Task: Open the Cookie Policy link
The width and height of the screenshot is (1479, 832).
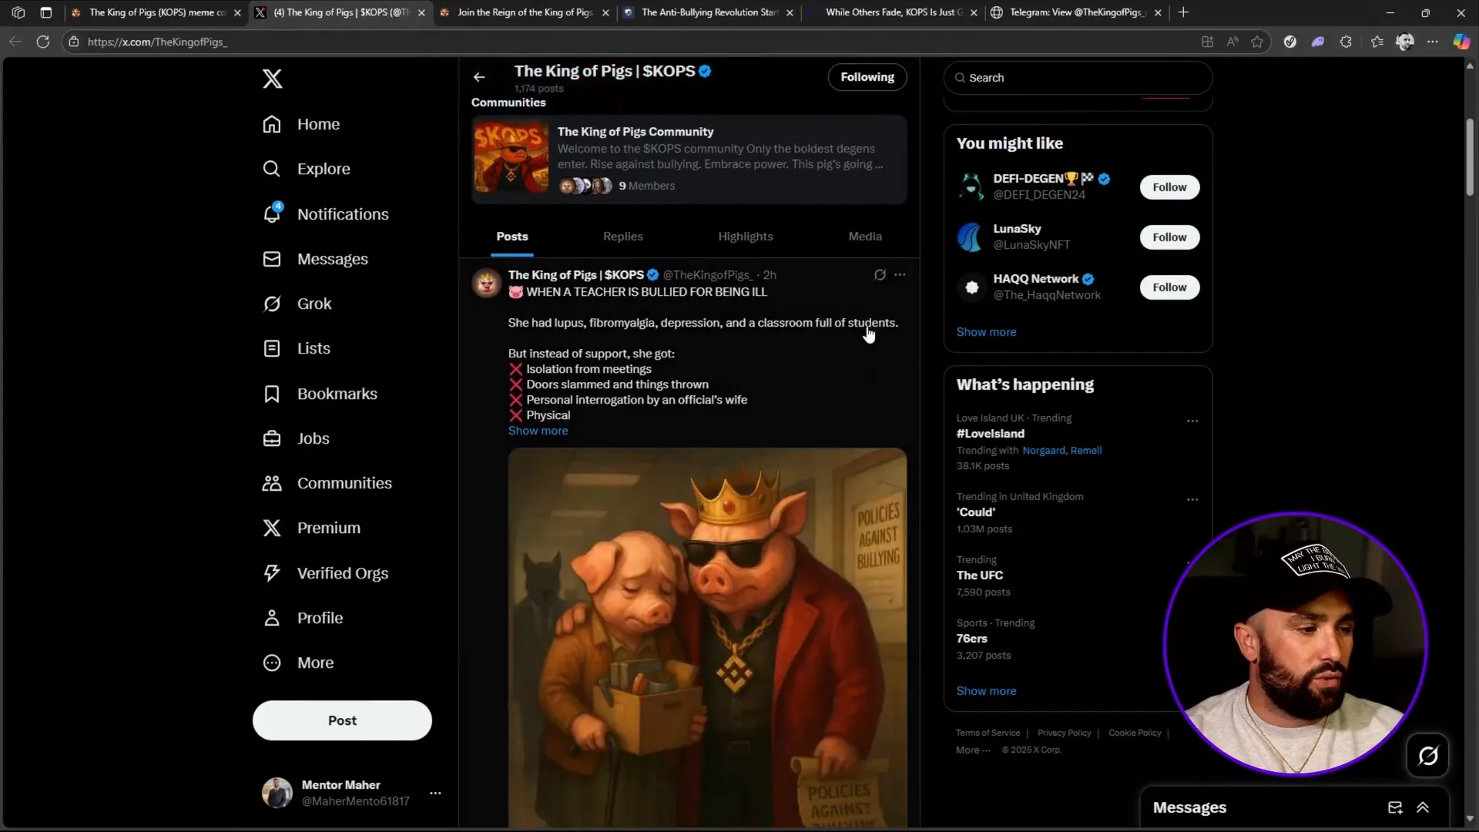Action: pos(1135,733)
